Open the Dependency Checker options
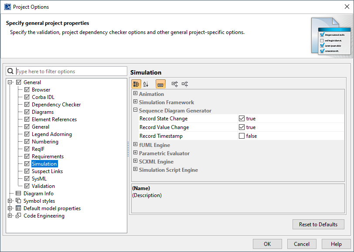 (x=56, y=105)
